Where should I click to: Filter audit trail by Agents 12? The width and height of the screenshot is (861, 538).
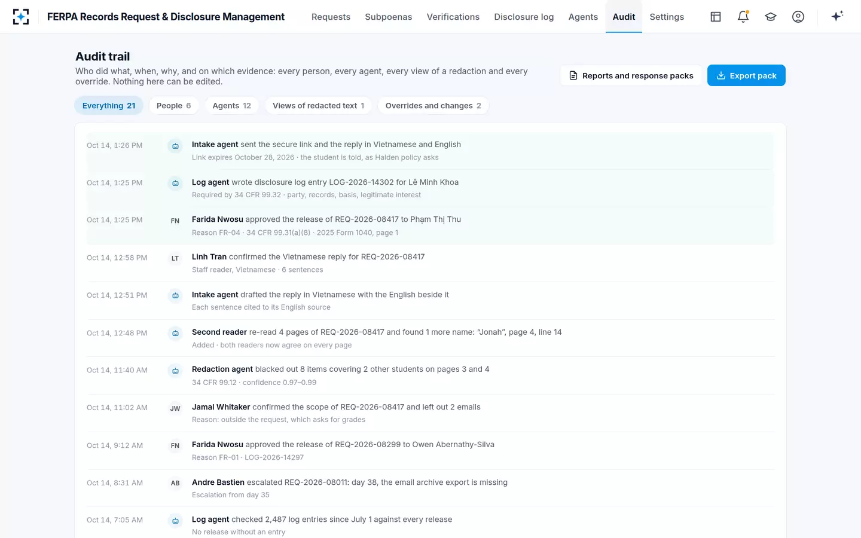tap(232, 106)
